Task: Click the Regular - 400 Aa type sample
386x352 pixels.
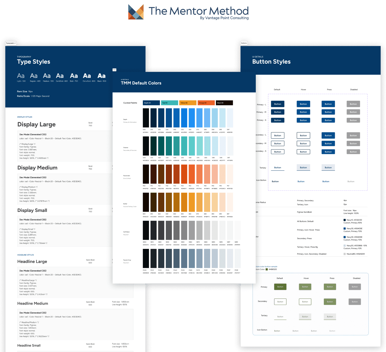Action: tap(34, 76)
